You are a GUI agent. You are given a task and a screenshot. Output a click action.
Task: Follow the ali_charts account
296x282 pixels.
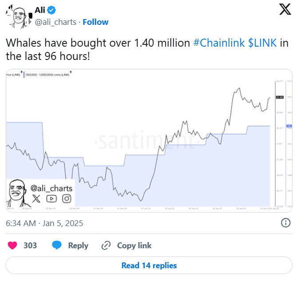coord(95,22)
